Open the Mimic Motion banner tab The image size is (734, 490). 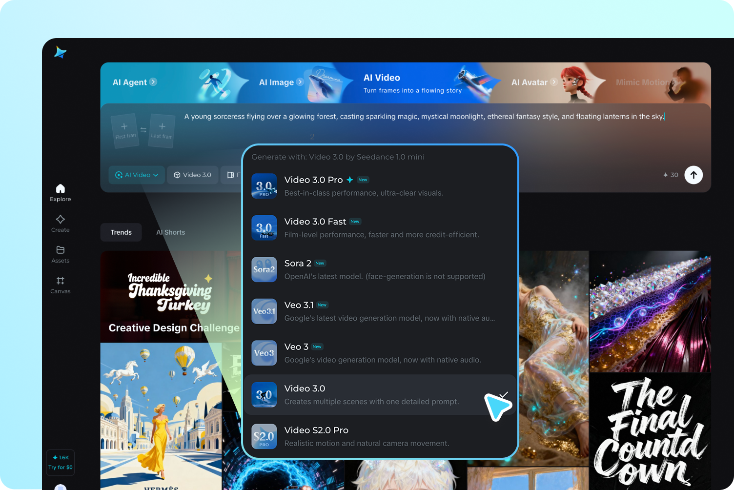pyautogui.click(x=646, y=82)
